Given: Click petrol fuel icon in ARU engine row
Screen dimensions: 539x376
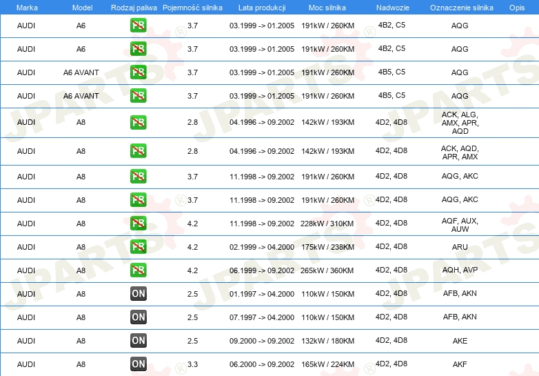Looking at the screenshot, I should (x=138, y=247).
